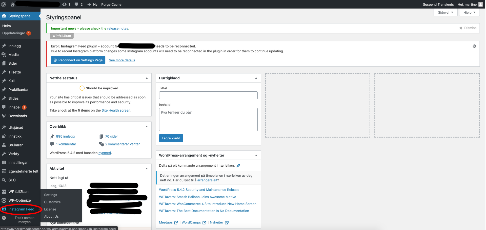The height and width of the screenshot is (230, 486).
Task: Click the Media library icon
Action: click(x=4, y=55)
